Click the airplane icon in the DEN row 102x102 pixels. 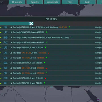(x=11, y=78)
